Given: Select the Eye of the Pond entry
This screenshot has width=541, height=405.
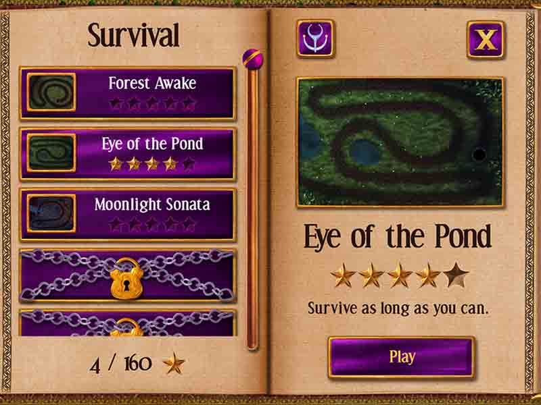Looking at the screenshot, I should pos(128,155).
